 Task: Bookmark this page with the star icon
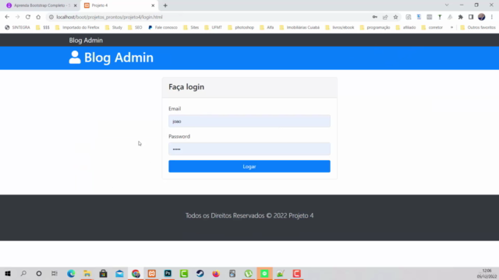point(395,17)
